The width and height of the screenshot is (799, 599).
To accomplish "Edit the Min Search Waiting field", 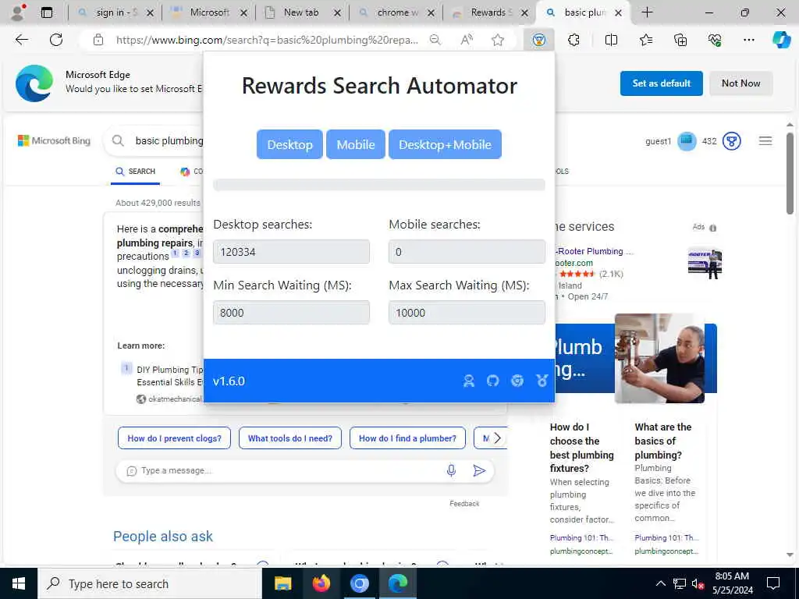I will (292, 312).
